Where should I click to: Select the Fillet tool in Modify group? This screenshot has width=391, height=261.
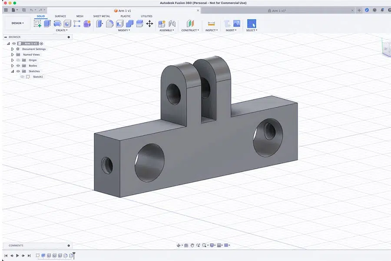click(x=110, y=23)
